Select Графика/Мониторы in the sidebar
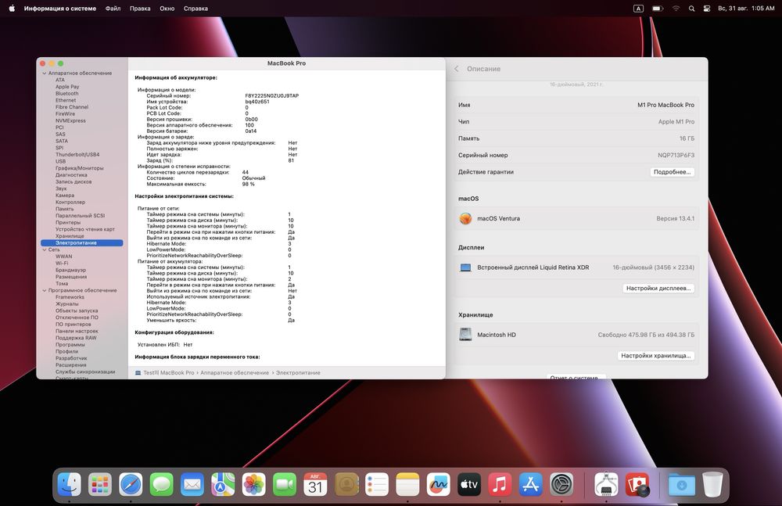Image resolution: width=782 pixels, height=506 pixels. point(79,168)
